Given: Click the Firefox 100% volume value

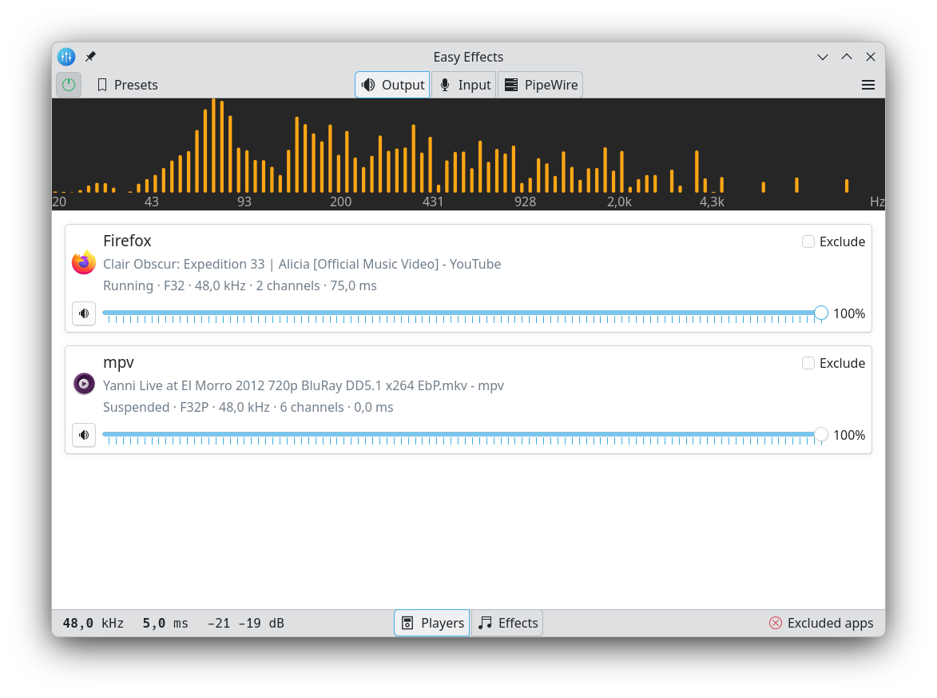Looking at the screenshot, I should click(x=849, y=313).
